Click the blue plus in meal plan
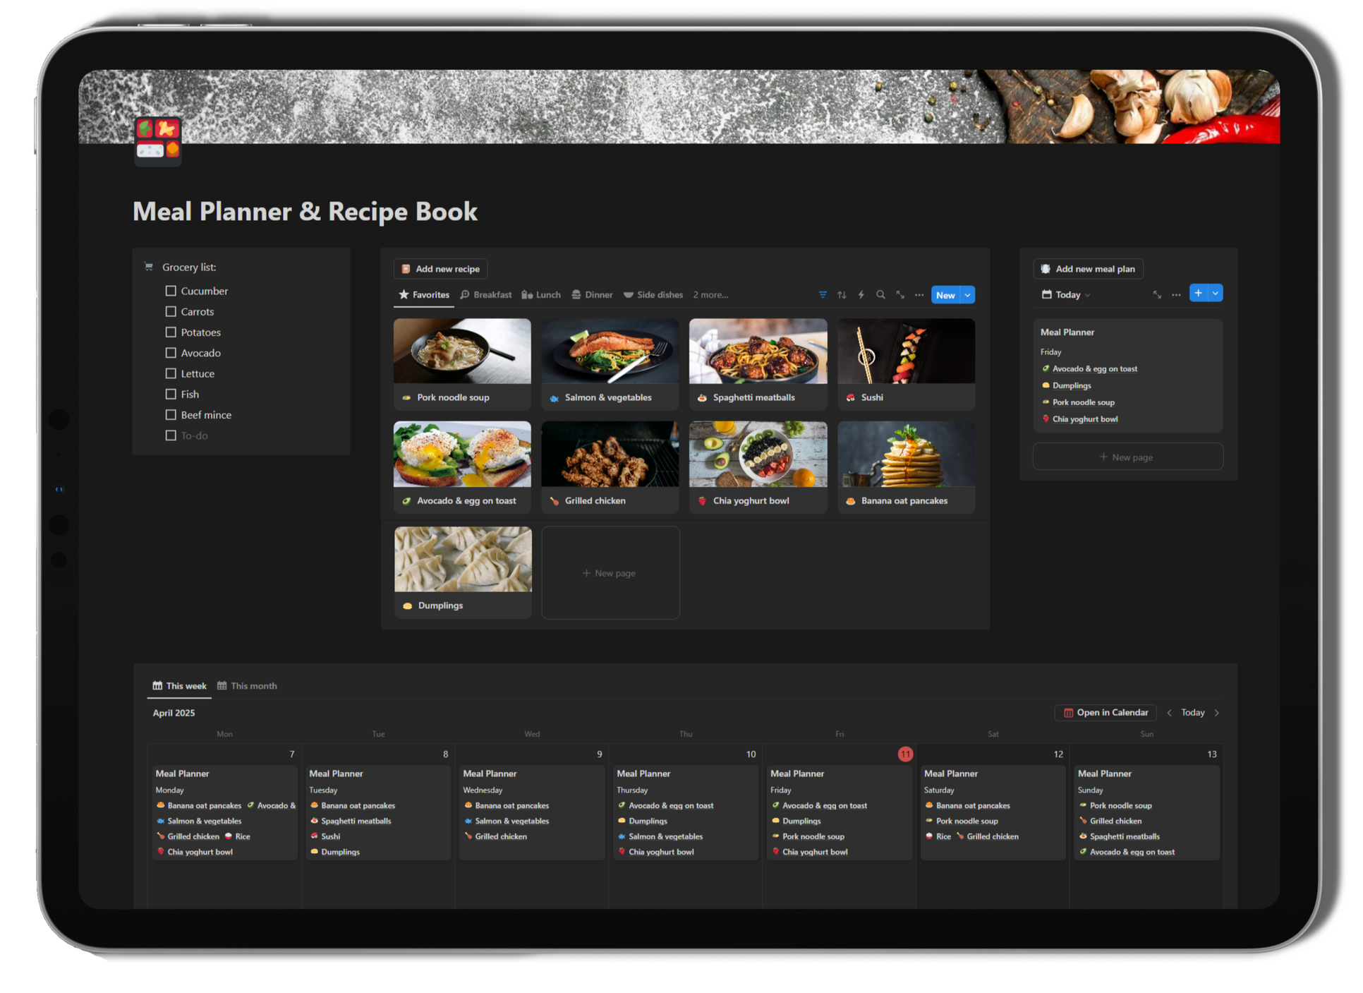Image resolution: width=1363 pixels, height=993 pixels. pyautogui.click(x=1198, y=294)
